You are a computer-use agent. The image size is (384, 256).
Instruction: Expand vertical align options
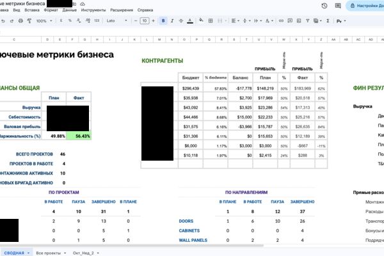pos(246,21)
